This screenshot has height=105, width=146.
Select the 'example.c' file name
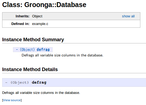point(40,24)
